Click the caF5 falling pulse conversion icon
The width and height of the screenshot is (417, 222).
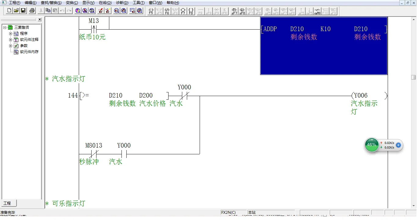click(x=309, y=11)
